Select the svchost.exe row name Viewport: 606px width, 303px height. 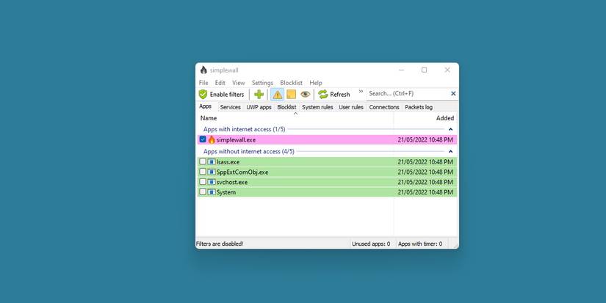[232, 182]
